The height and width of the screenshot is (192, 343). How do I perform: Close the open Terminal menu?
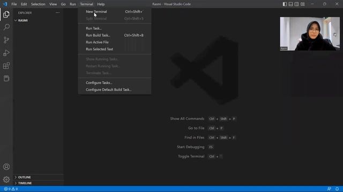(x=86, y=4)
